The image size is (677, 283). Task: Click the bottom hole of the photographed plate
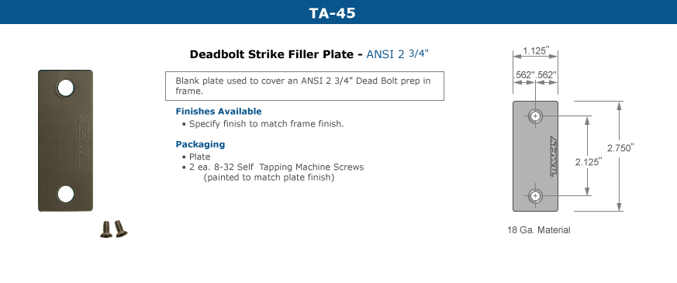coord(66,194)
